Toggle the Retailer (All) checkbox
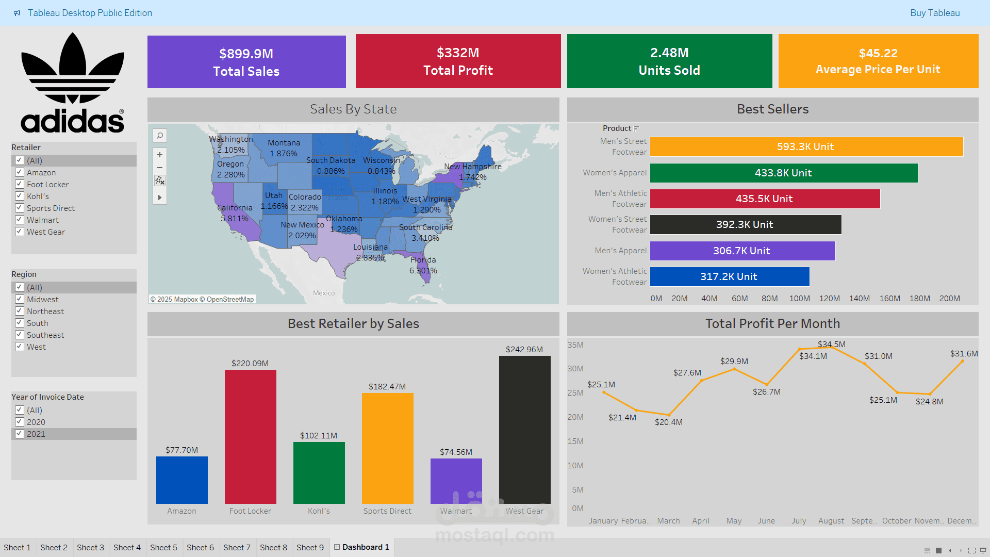This screenshot has width=990, height=557. click(x=19, y=160)
